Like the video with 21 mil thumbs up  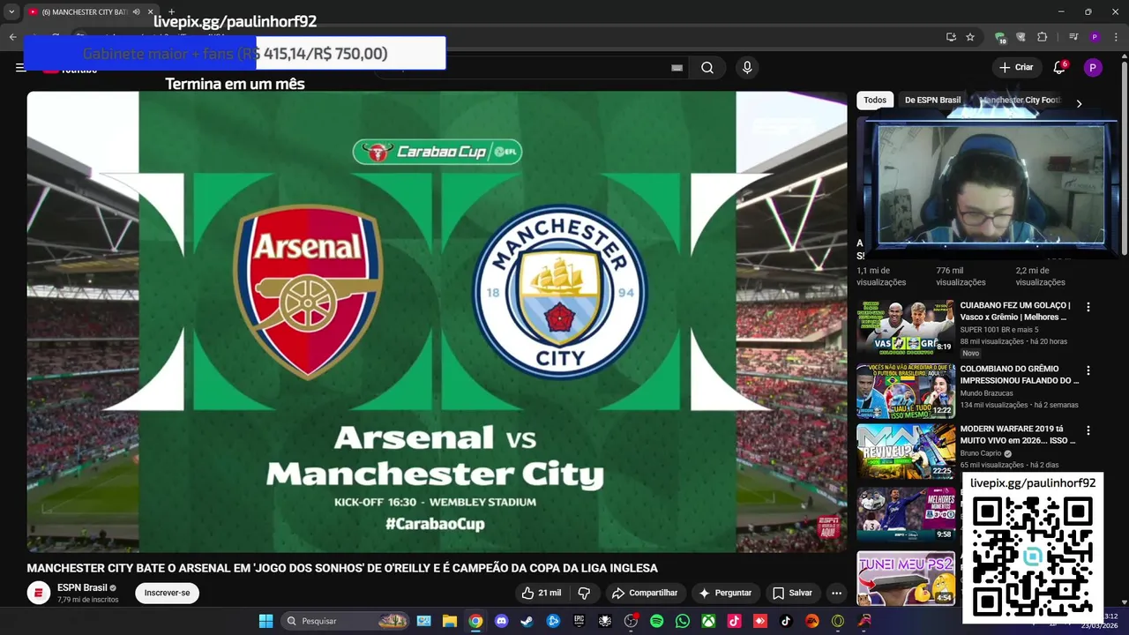[x=542, y=593]
